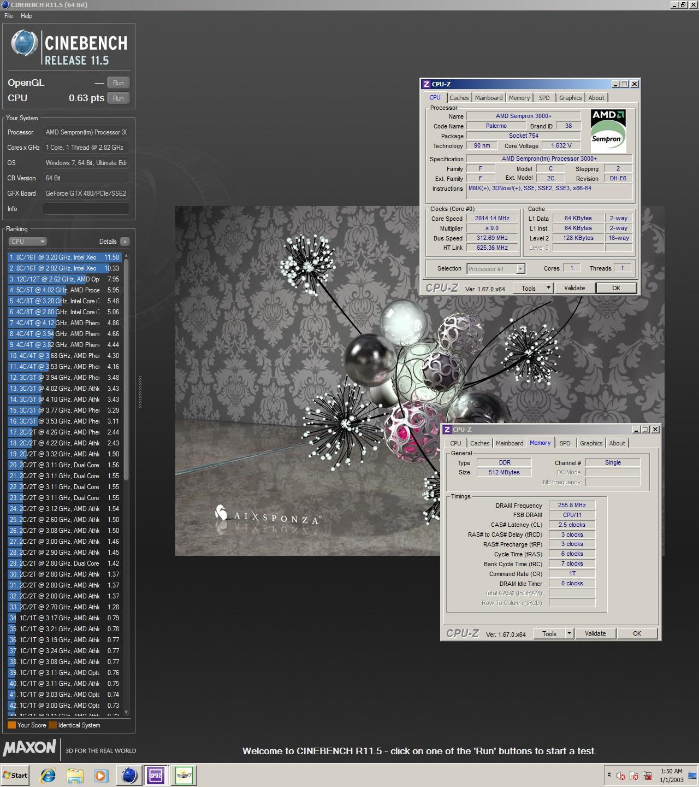Click the Core Voltage 1.632 V value
699x787 pixels.
pyautogui.click(x=561, y=145)
